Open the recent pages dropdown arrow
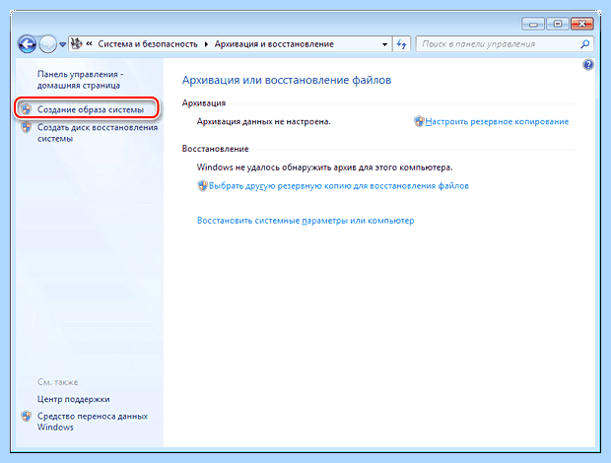The height and width of the screenshot is (463, 611). [x=62, y=44]
